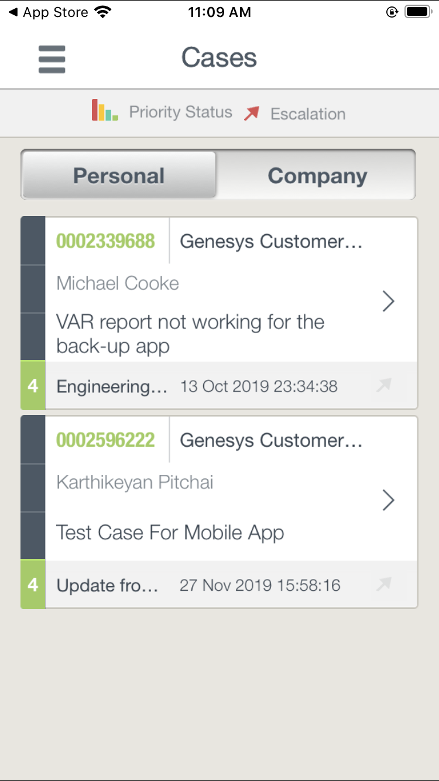
Task: Expand the Test Case For Mobile App chevron
Action: (x=388, y=501)
